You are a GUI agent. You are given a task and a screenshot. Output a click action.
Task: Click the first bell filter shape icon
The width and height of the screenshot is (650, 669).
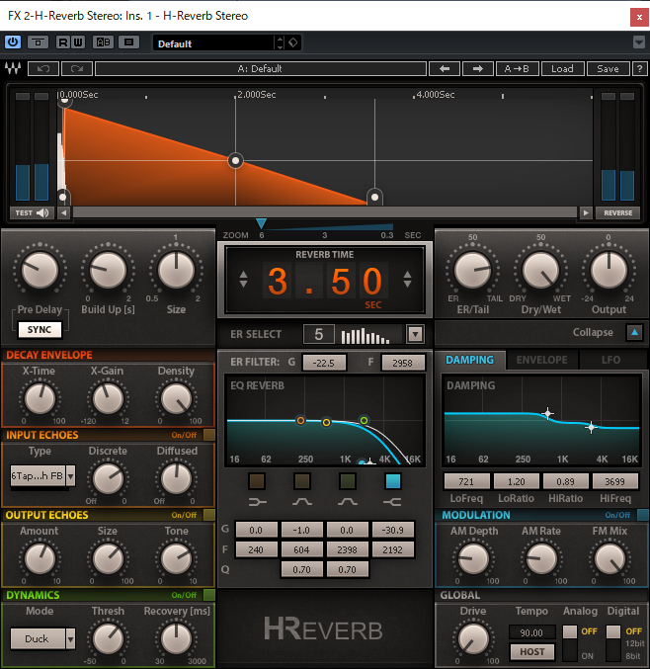click(x=302, y=502)
